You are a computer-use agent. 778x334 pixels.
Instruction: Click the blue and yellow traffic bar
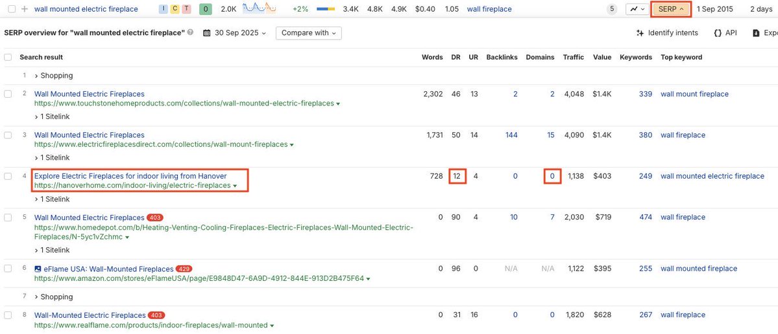(x=326, y=9)
